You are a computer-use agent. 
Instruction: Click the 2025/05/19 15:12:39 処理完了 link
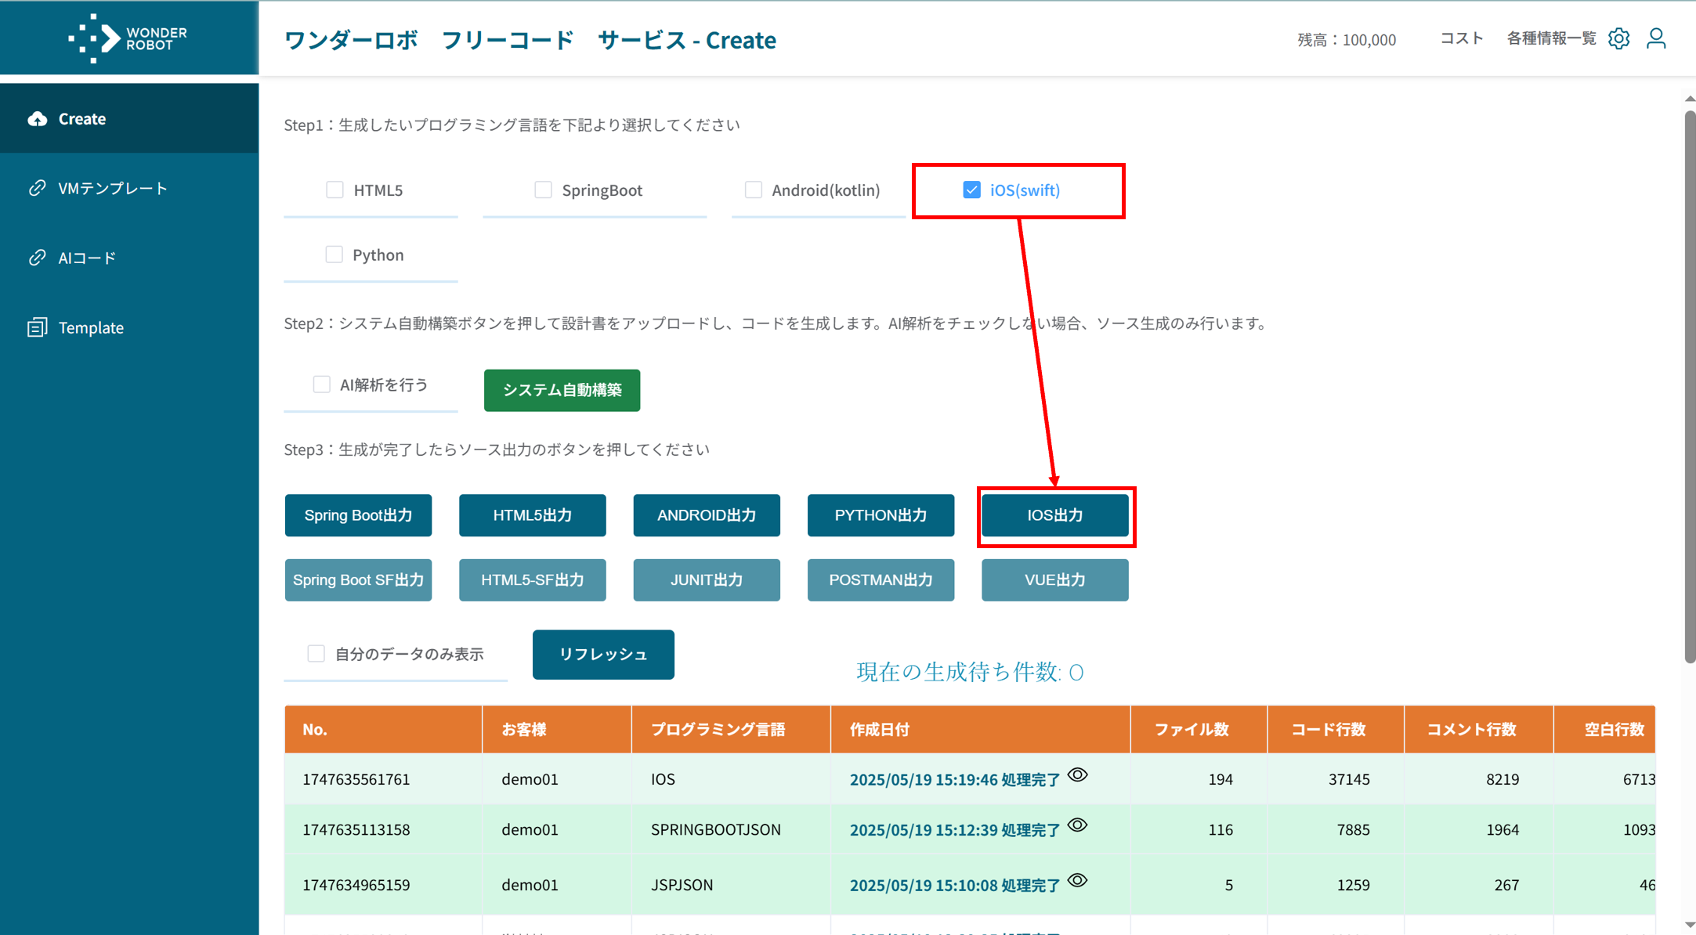tap(955, 830)
